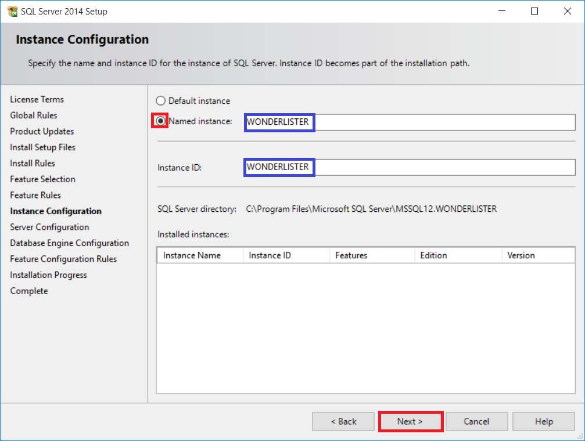The width and height of the screenshot is (585, 441).
Task: Select Feature Configuration Rules step
Action: pyautogui.click(x=63, y=259)
